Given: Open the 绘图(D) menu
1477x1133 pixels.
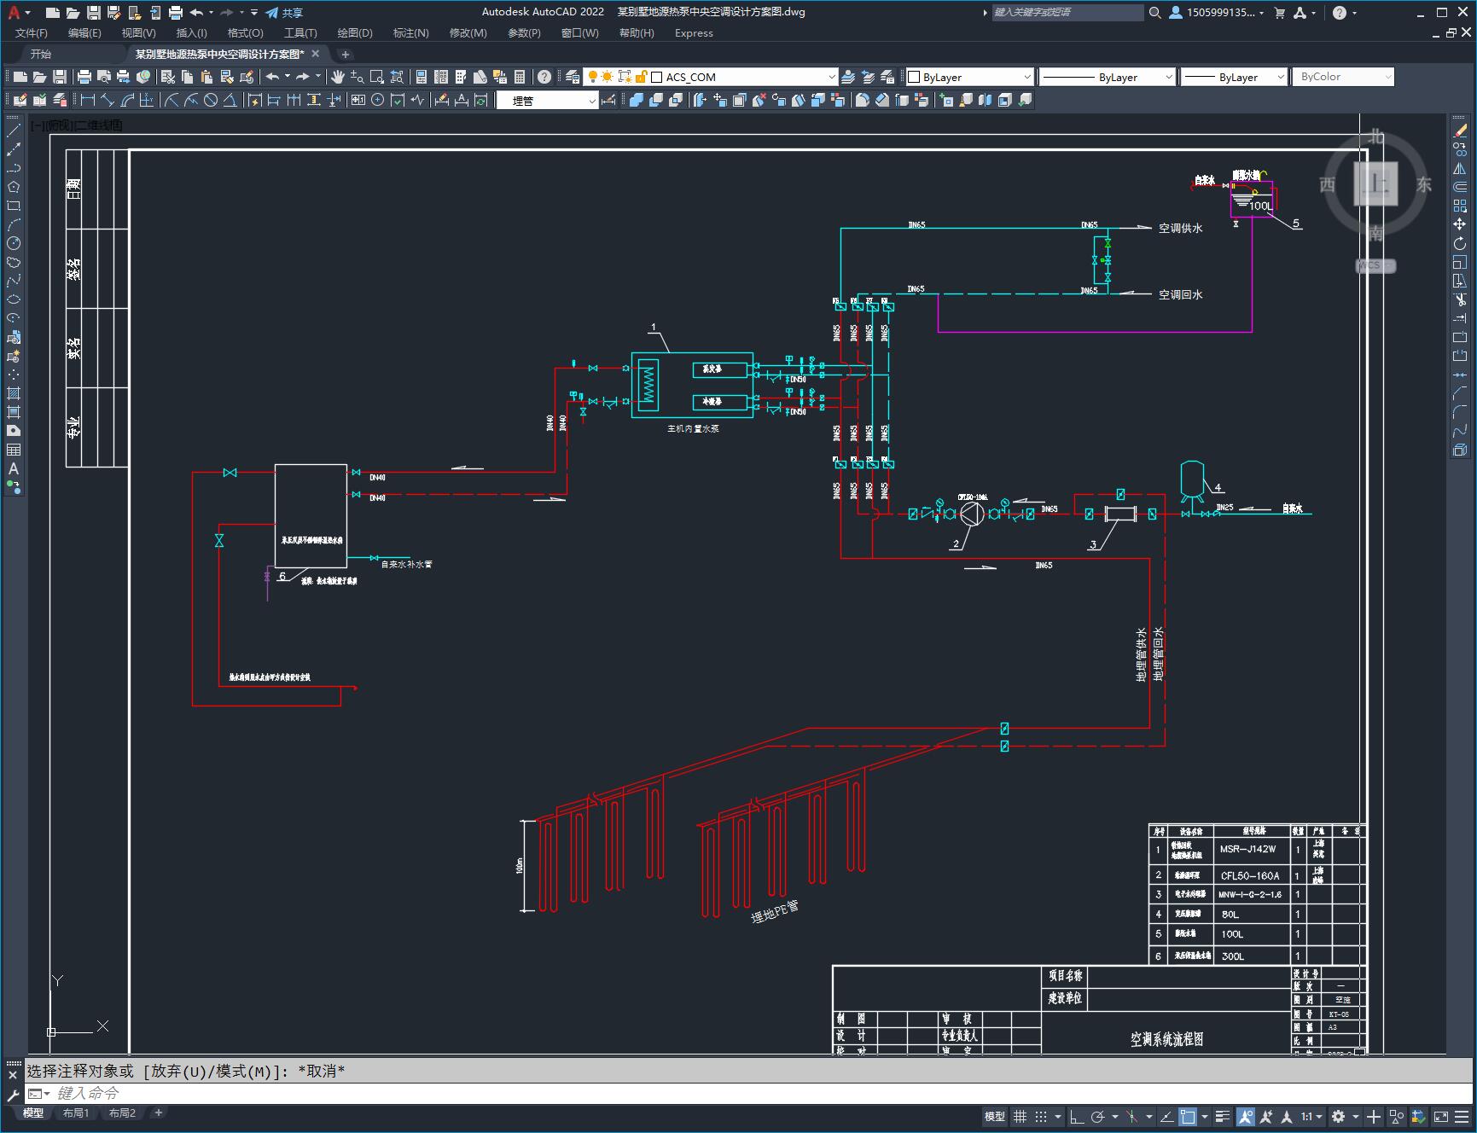Looking at the screenshot, I should pos(355,32).
